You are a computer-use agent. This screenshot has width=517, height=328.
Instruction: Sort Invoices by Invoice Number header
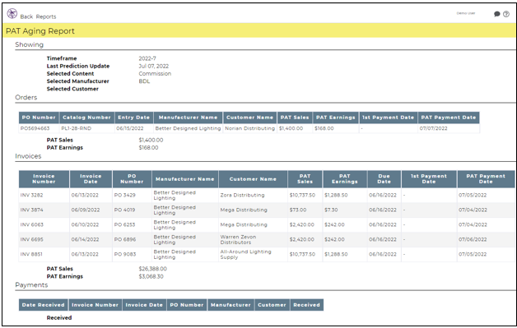click(x=44, y=179)
